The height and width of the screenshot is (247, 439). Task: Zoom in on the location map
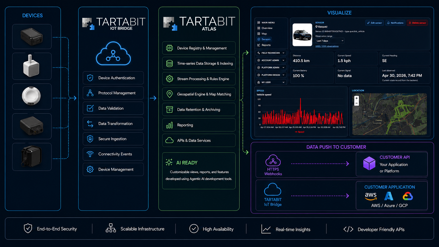[x=357, y=98]
